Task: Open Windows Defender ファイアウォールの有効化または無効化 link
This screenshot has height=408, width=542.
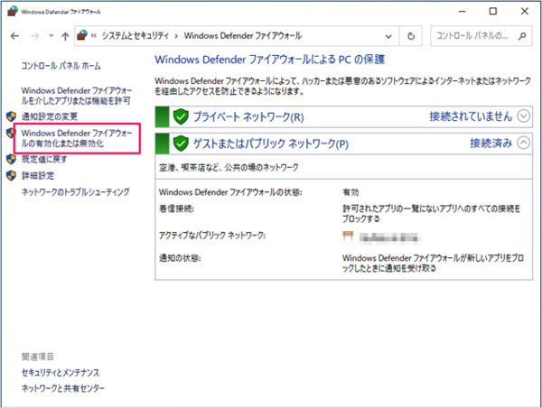Action: coord(76,139)
